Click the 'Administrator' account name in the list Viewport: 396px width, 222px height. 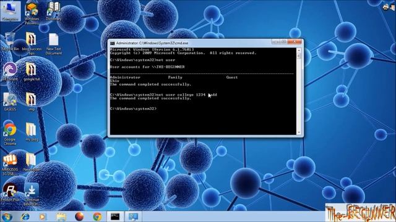[125, 77]
